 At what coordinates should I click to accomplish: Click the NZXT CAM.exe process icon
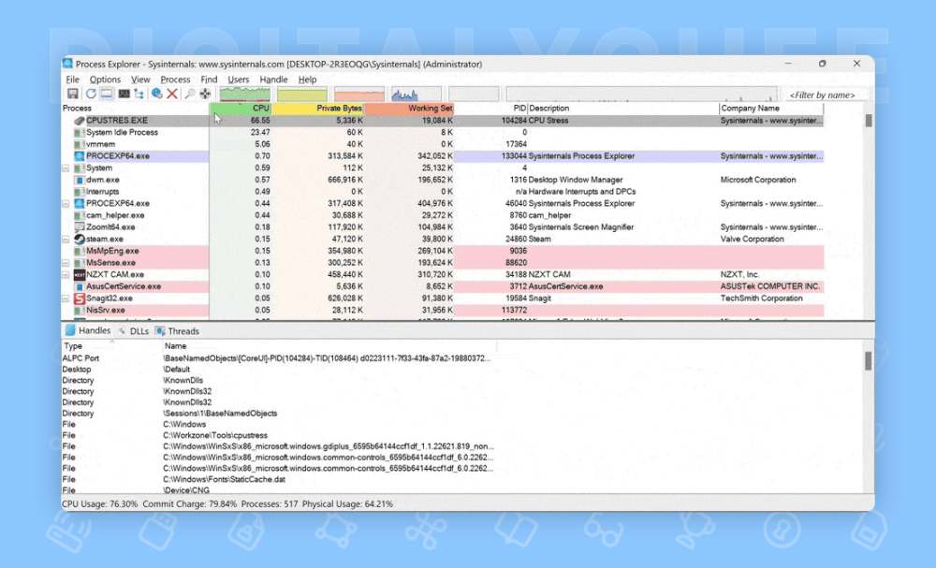pos(80,275)
